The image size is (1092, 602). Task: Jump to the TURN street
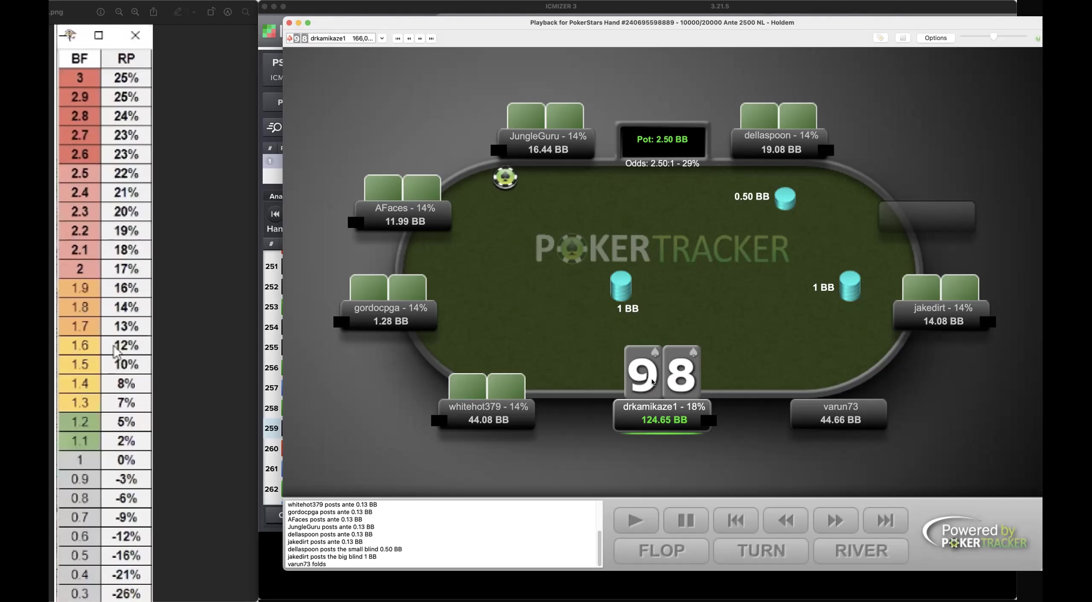pyautogui.click(x=761, y=550)
